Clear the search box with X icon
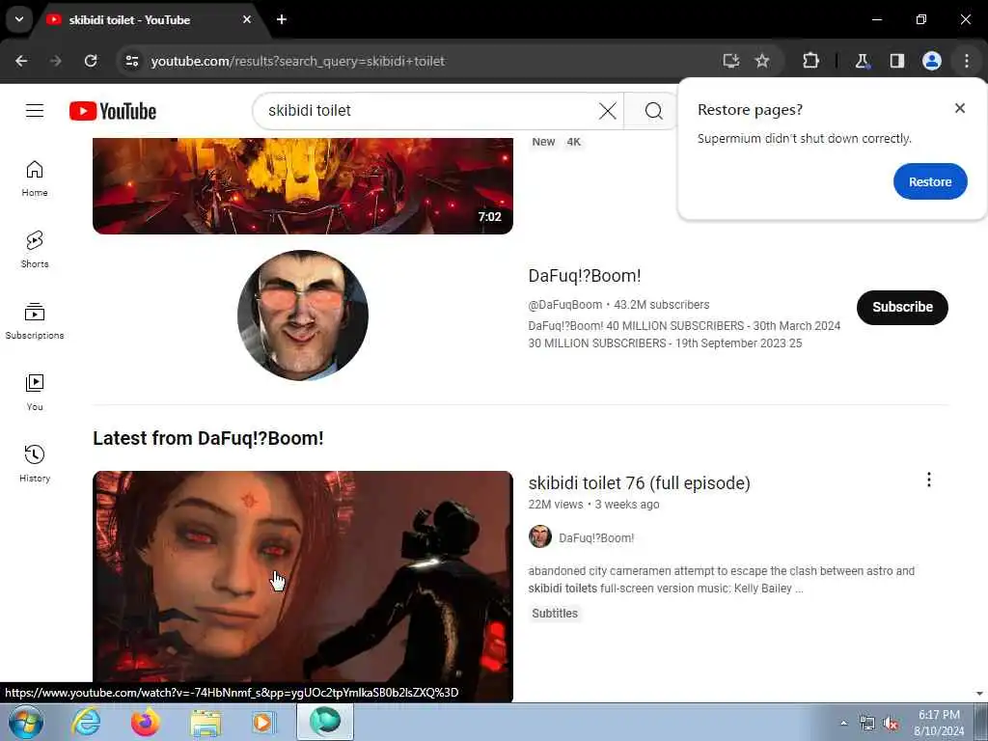988x741 pixels. click(x=608, y=111)
